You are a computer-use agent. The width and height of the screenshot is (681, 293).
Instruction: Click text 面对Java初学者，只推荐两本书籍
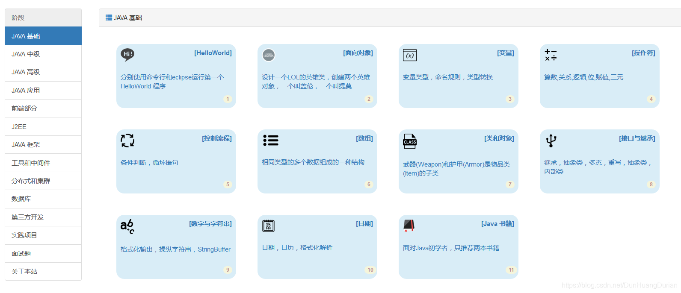pos(451,248)
